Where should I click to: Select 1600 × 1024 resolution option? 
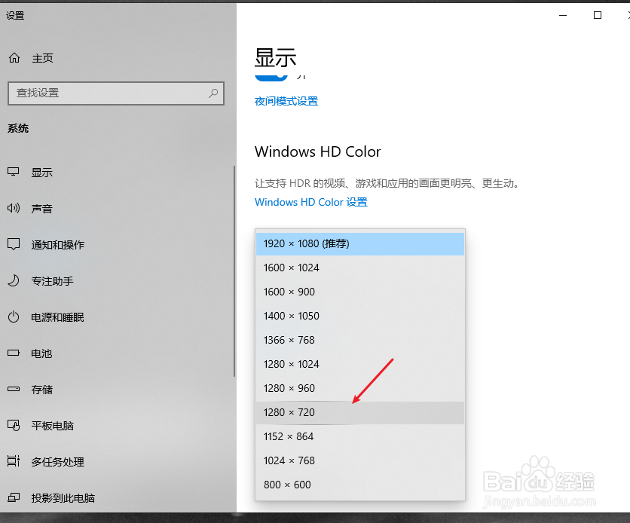pyautogui.click(x=360, y=268)
